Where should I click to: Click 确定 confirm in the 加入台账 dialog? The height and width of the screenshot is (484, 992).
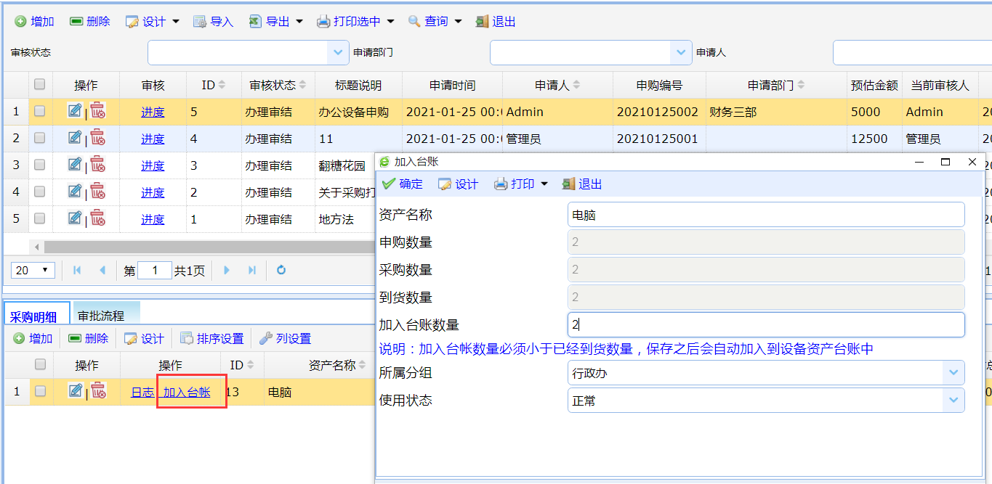(402, 184)
